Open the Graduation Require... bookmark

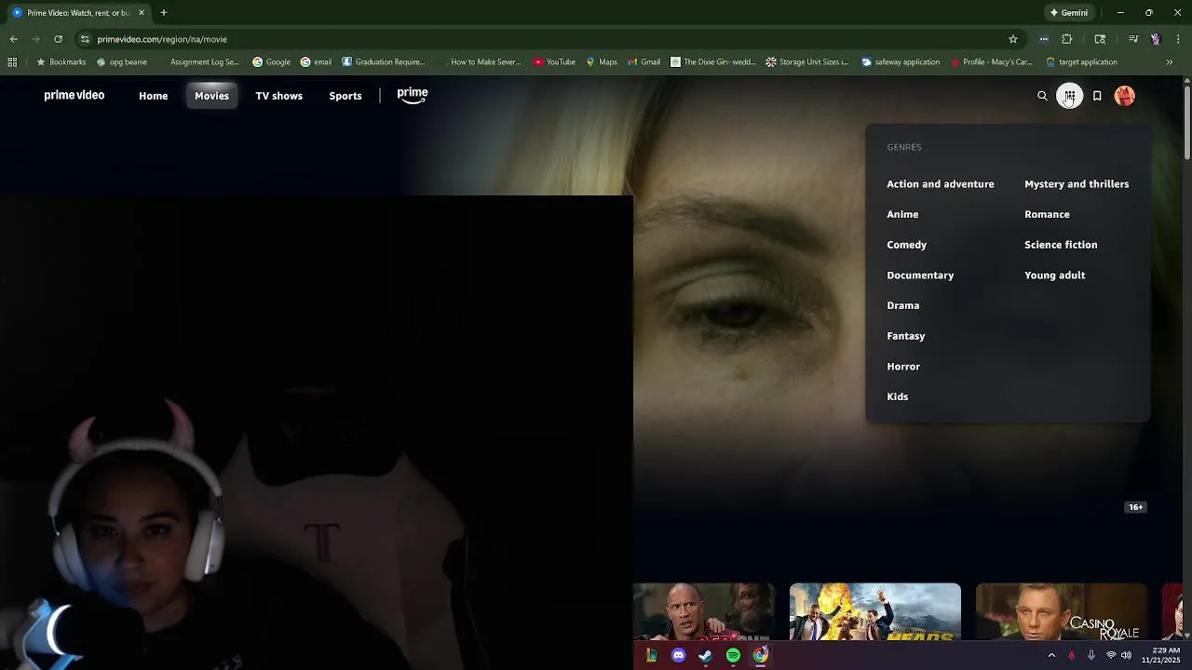pyautogui.click(x=383, y=62)
